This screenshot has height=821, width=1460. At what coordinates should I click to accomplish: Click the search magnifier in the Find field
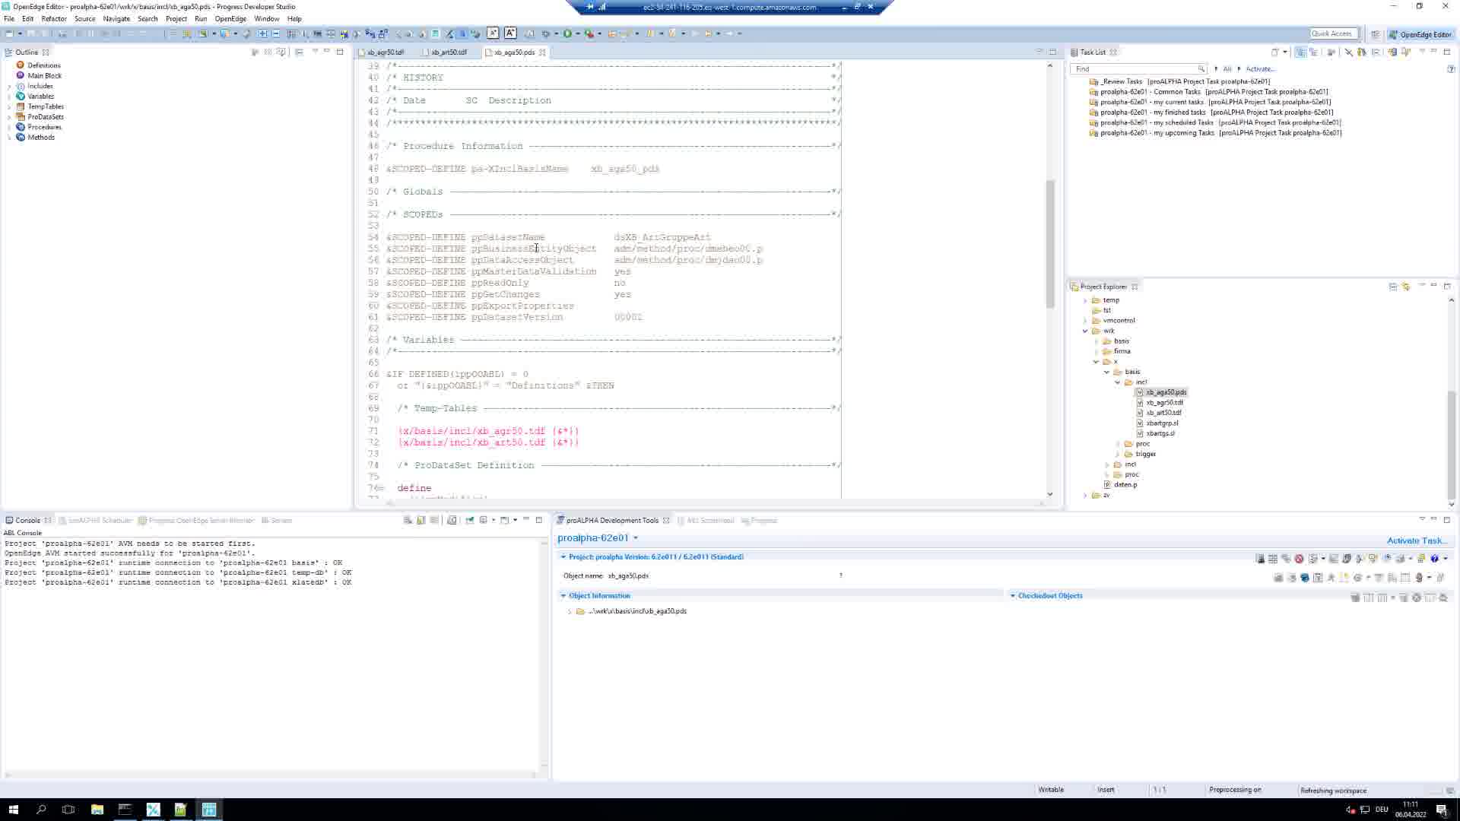pyautogui.click(x=1201, y=69)
